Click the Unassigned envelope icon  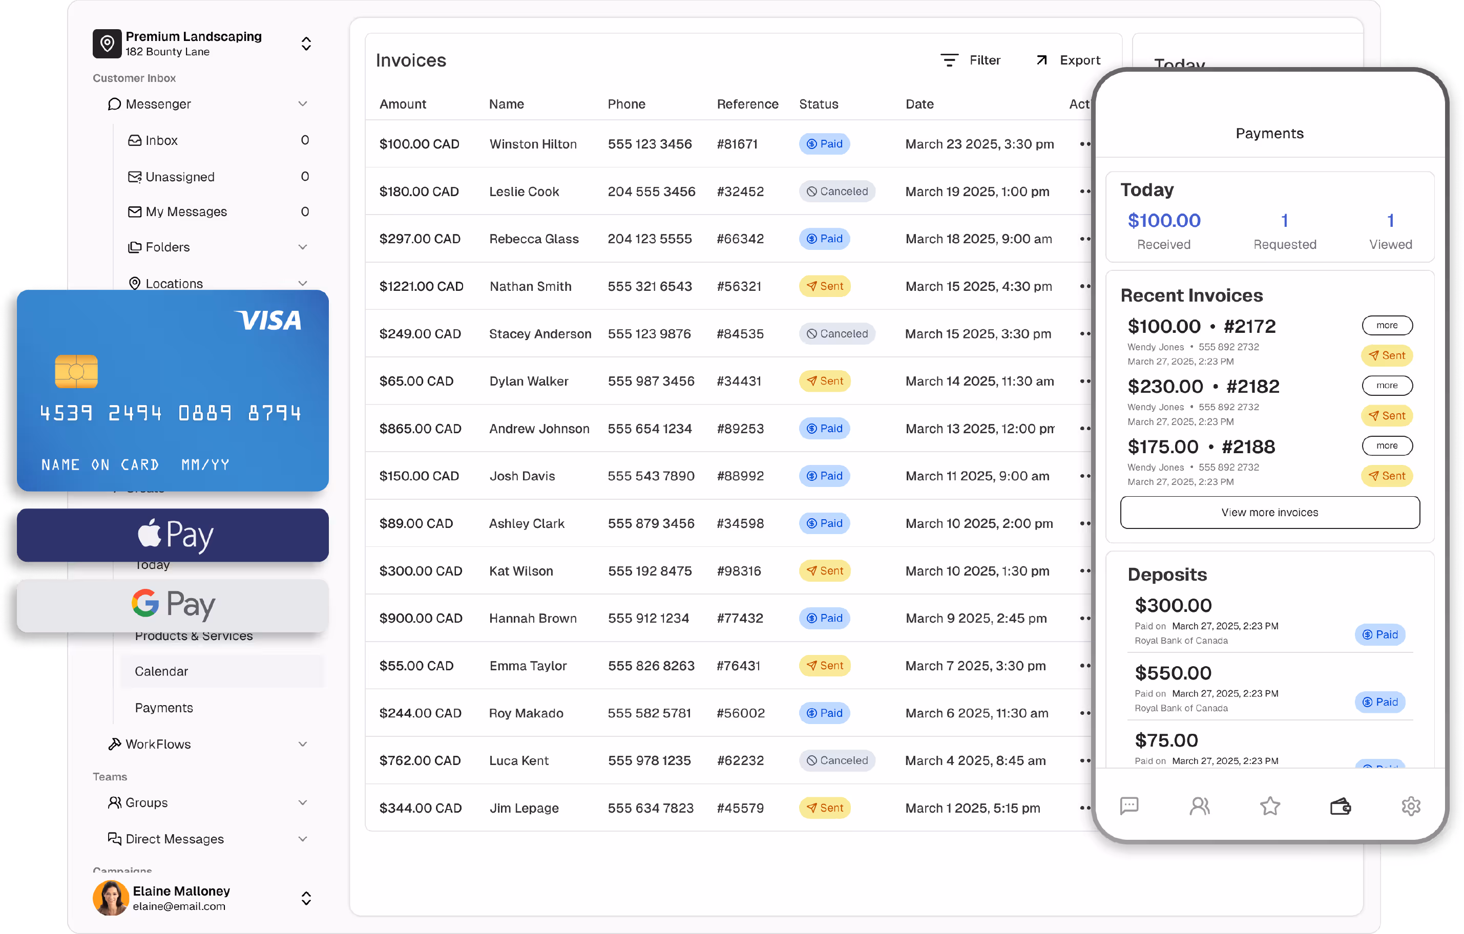tap(134, 177)
